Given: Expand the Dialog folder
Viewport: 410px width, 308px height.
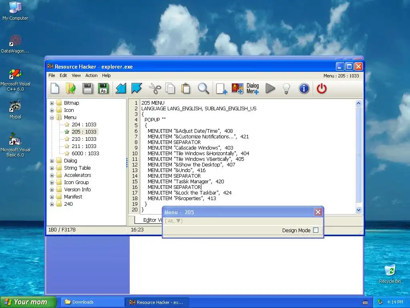Looking at the screenshot, I should [x=52, y=161].
